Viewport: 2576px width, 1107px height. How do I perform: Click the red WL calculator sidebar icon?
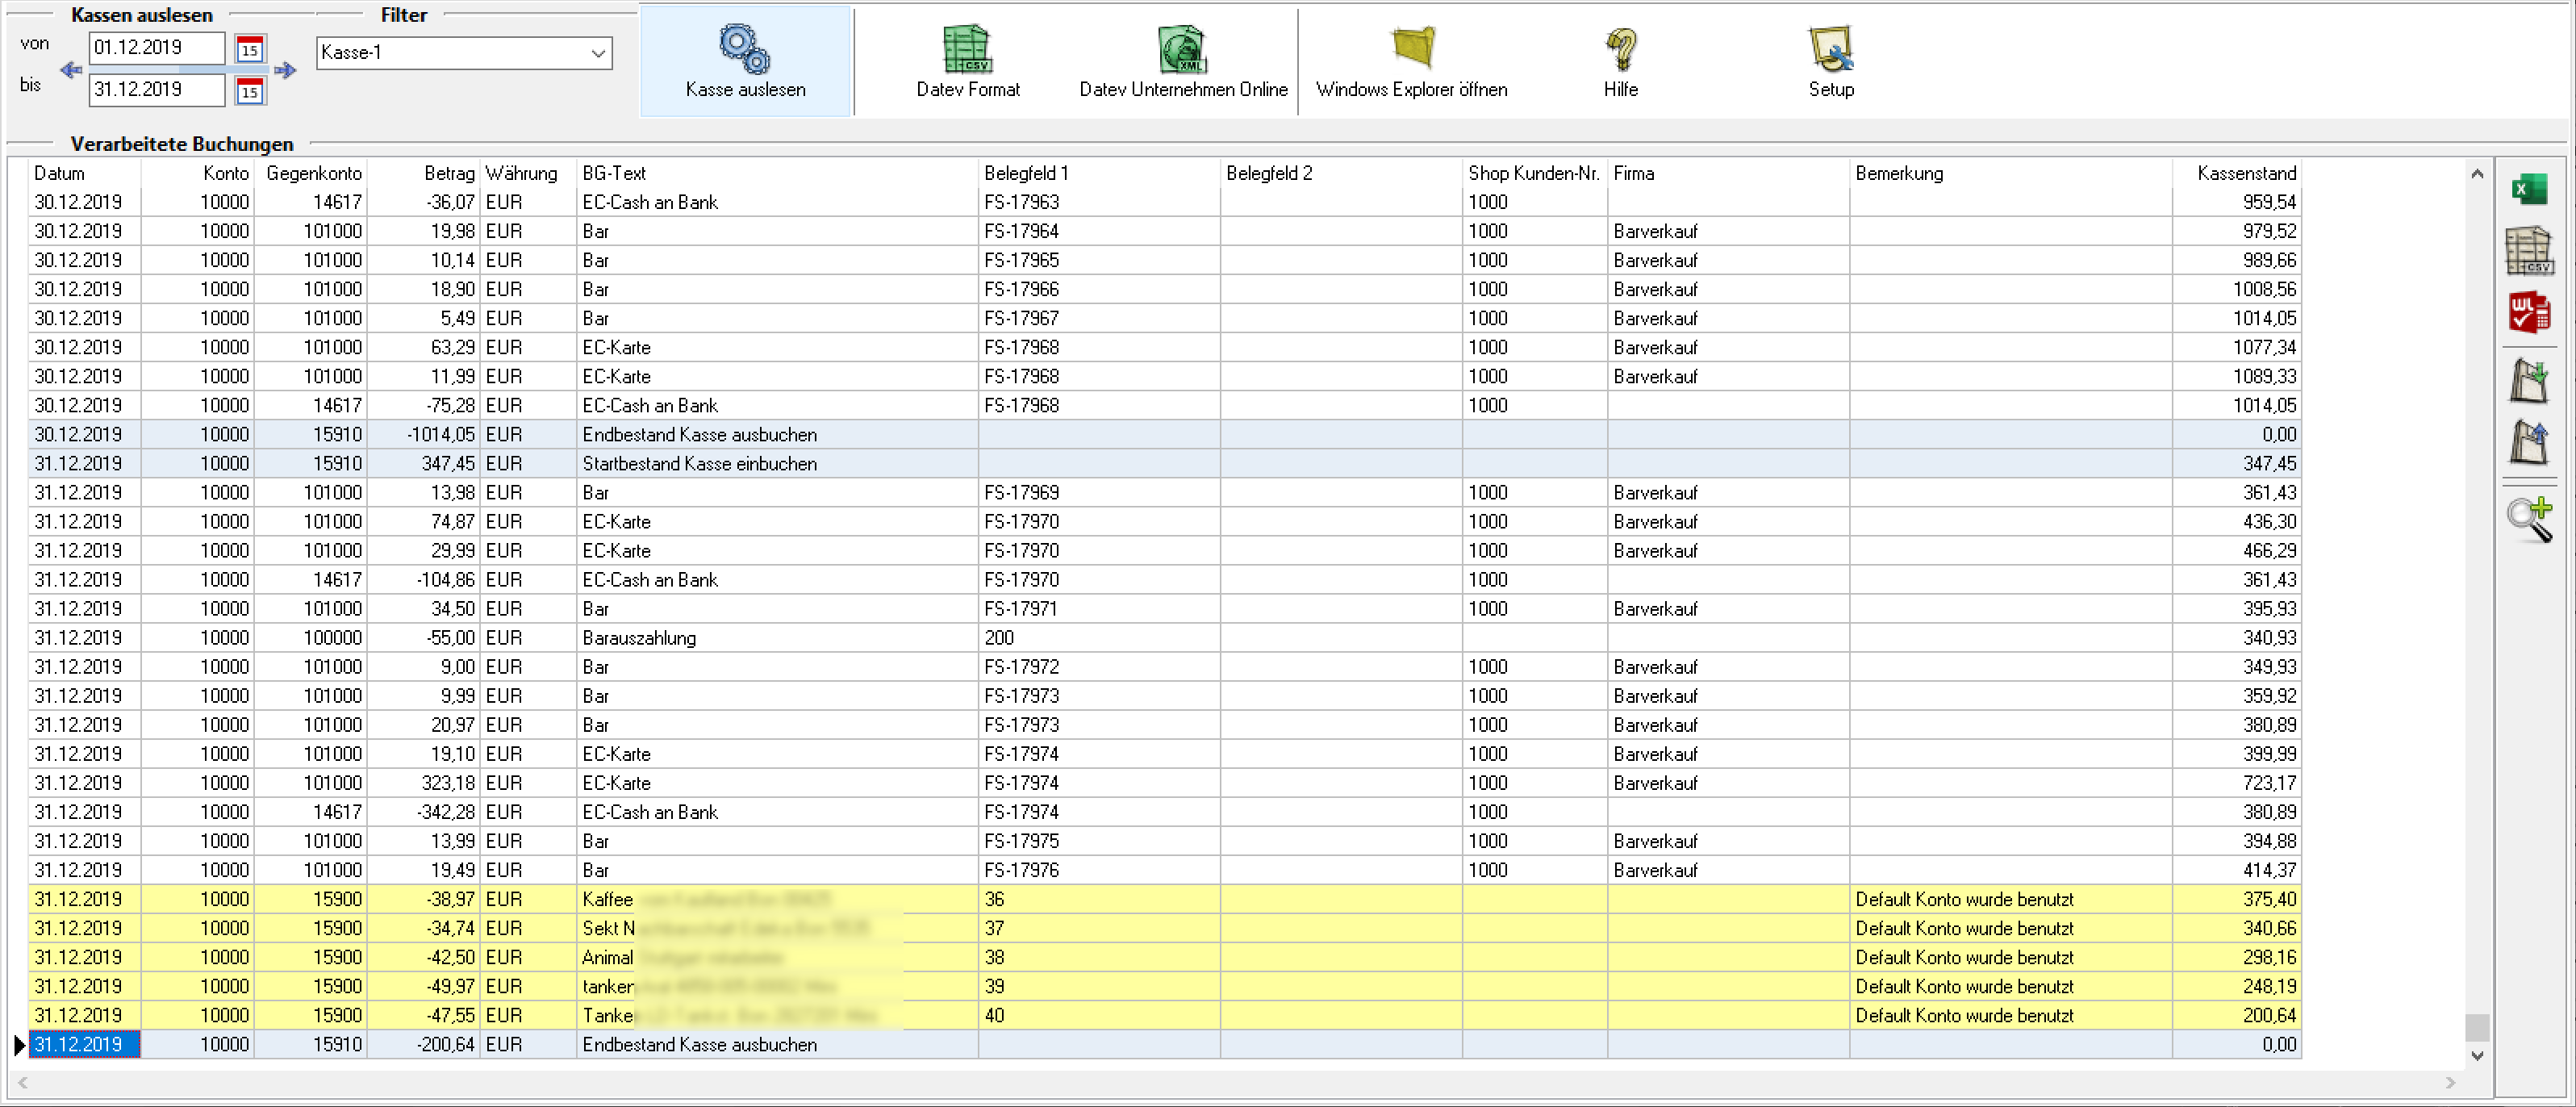click(2529, 313)
